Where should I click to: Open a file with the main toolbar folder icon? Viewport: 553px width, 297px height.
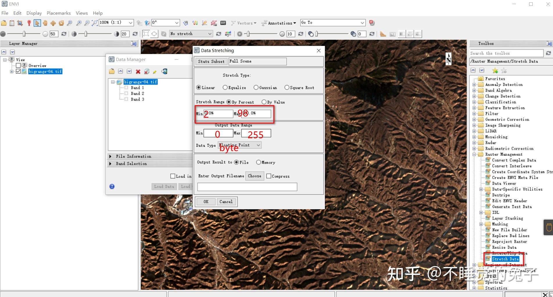(x=4, y=23)
